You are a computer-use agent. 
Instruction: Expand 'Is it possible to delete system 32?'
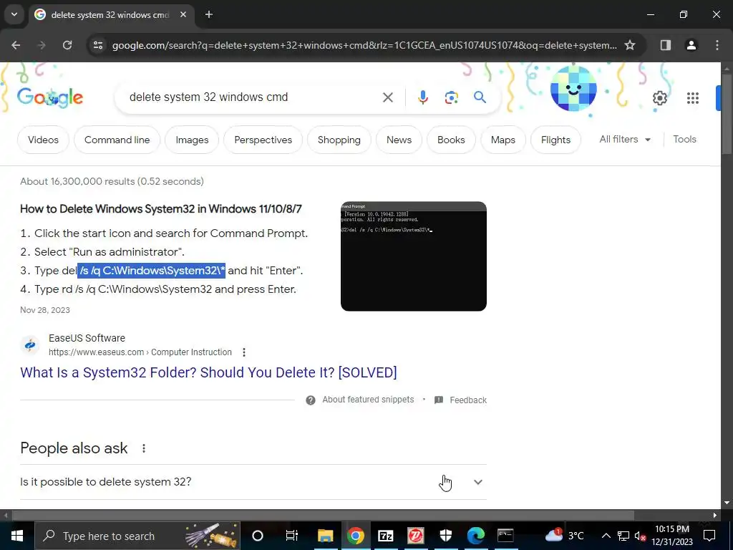pos(253,482)
